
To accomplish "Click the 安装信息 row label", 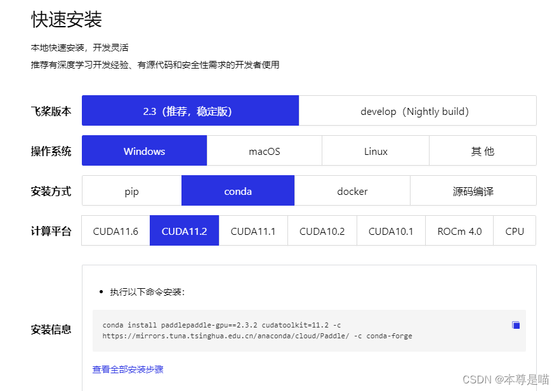I will click(51, 329).
